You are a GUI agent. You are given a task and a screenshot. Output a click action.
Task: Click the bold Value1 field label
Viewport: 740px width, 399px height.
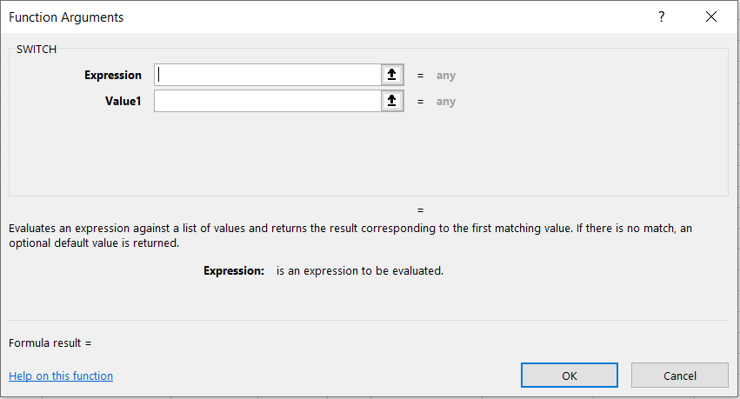(x=123, y=102)
